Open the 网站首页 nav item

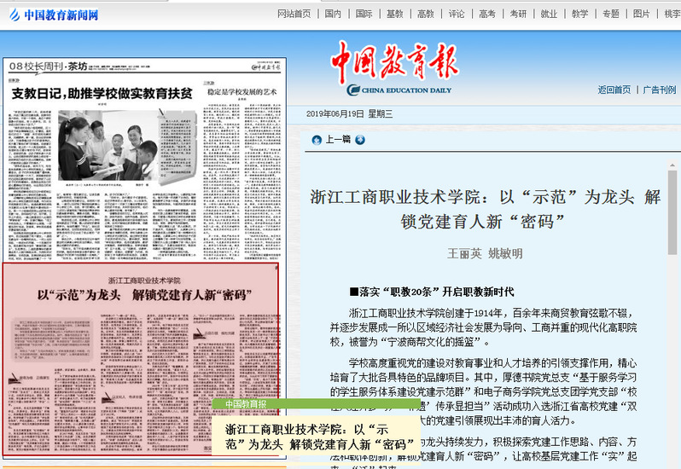click(294, 14)
